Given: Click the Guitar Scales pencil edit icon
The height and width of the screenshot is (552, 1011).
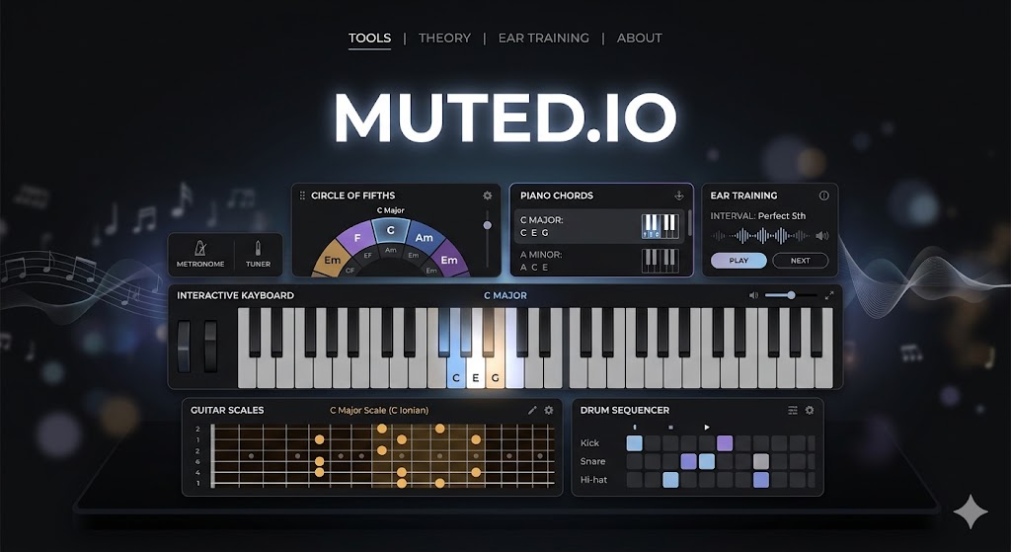Looking at the screenshot, I should [532, 410].
